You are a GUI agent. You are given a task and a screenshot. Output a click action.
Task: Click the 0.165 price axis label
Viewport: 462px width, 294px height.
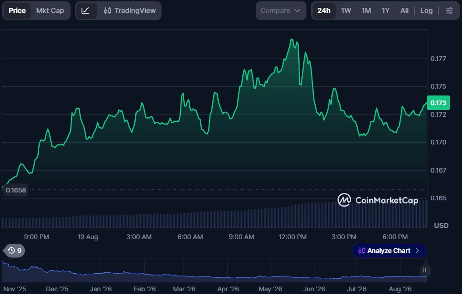pyautogui.click(x=438, y=198)
